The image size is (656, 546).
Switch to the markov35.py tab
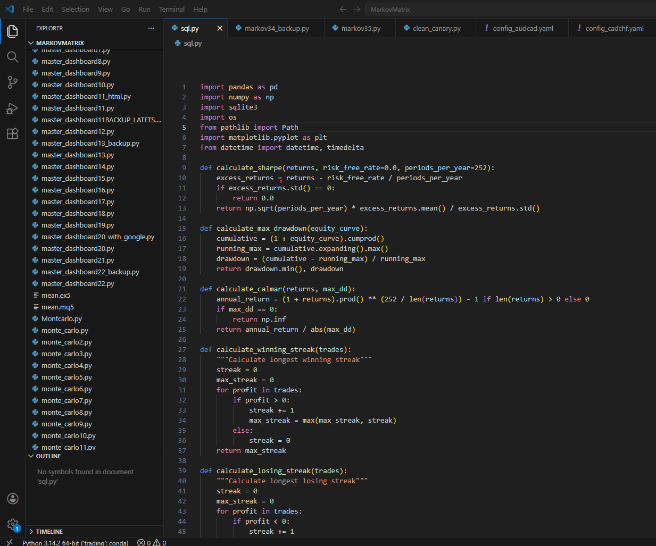360,28
